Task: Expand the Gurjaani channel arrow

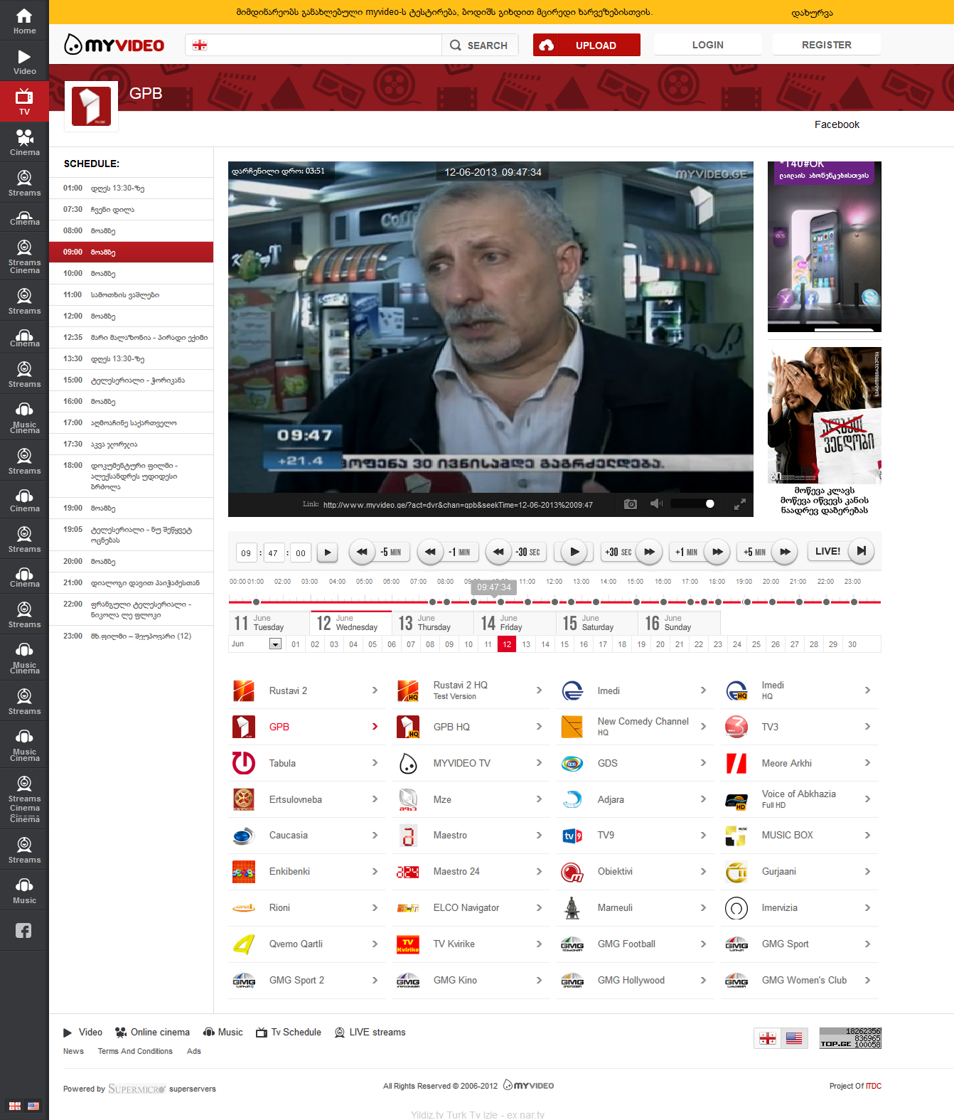Action: tap(867, 871)
